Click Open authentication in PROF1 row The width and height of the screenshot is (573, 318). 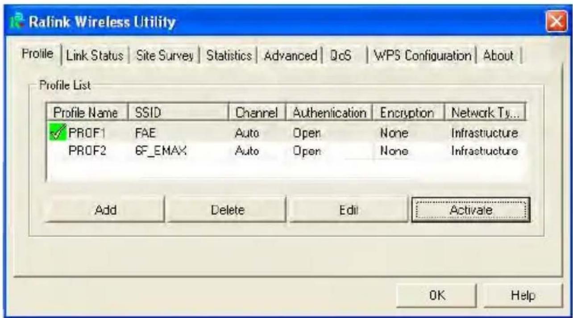307,133
